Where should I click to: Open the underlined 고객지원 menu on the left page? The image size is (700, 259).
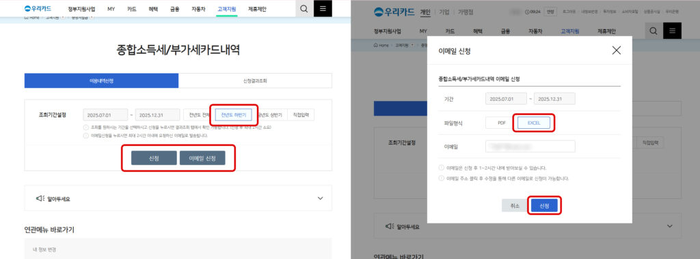click(227, 9)
